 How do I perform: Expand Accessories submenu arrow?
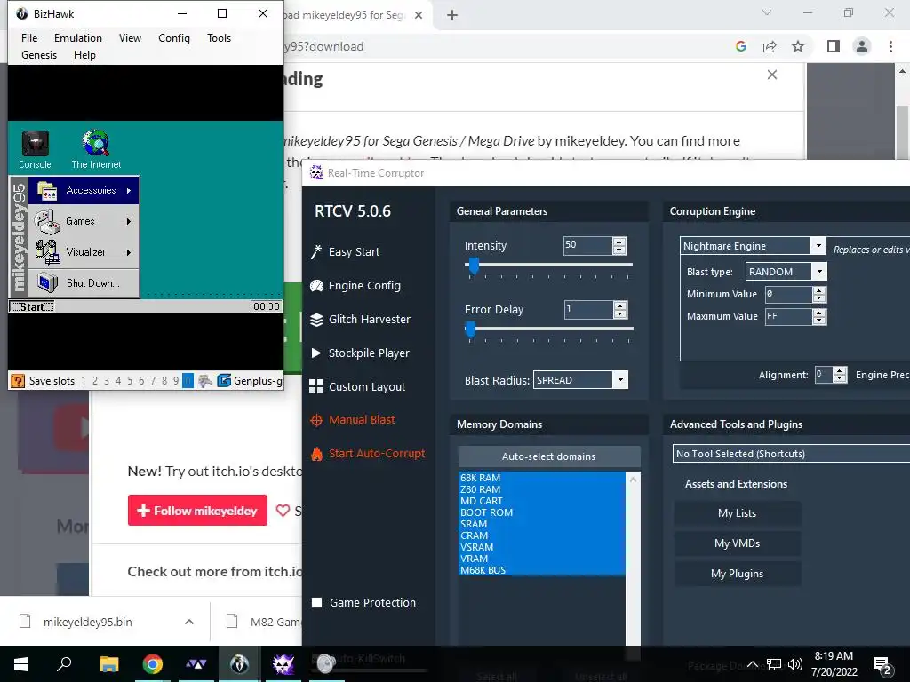(129, 190)
